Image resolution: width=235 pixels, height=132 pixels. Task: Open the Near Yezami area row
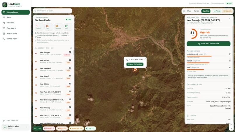(53, 61)
